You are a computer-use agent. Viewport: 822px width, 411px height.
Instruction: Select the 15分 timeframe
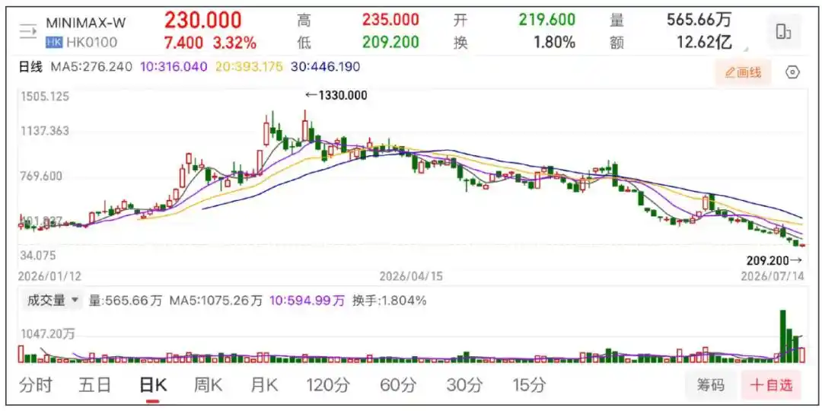tap(528, 385)
